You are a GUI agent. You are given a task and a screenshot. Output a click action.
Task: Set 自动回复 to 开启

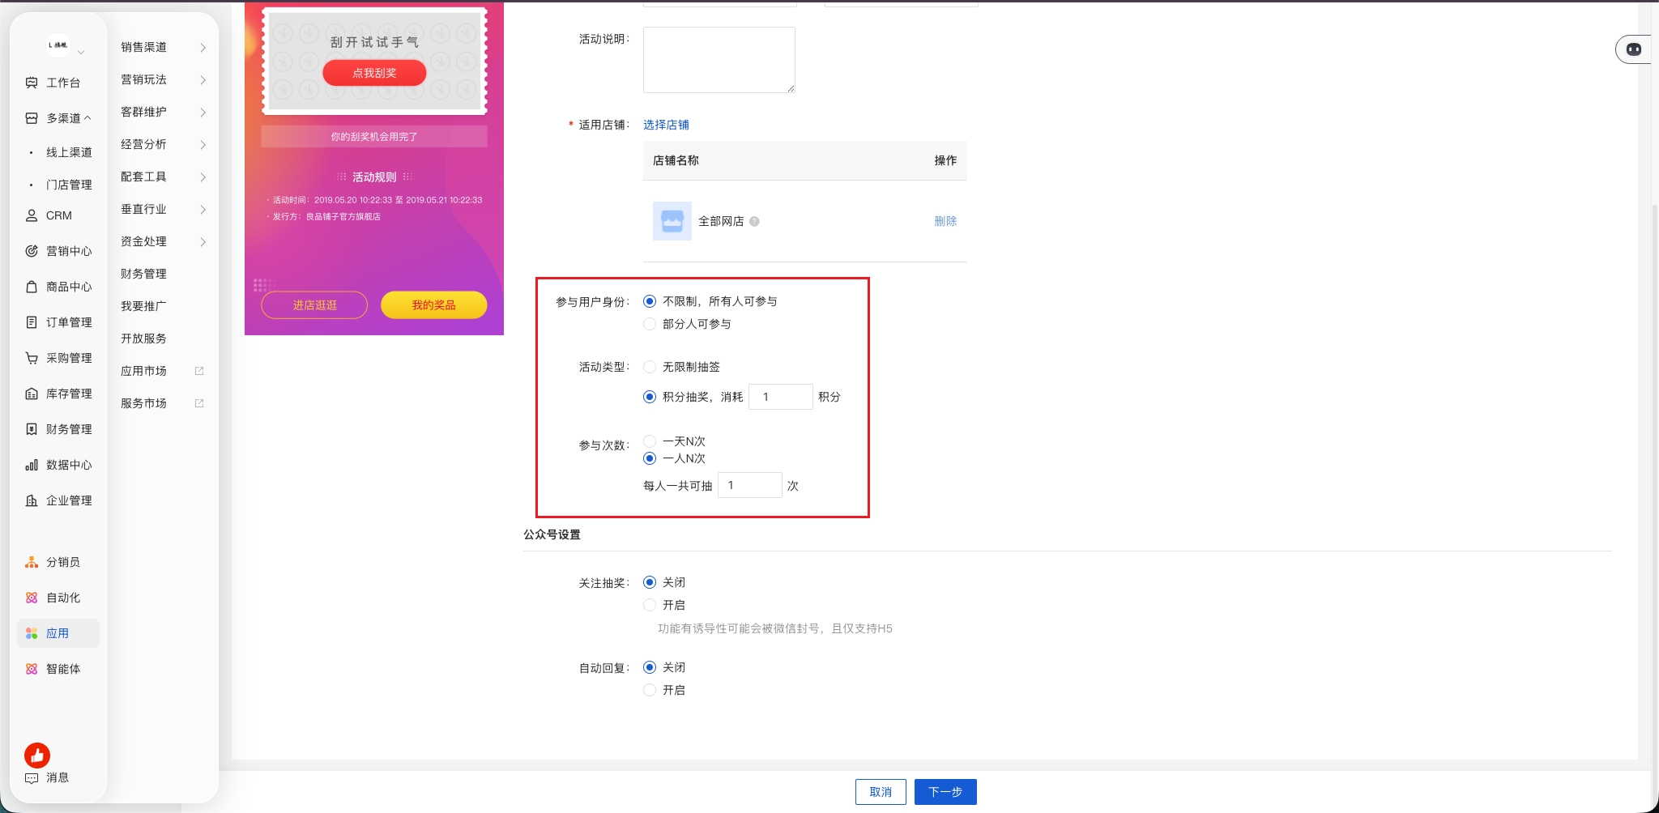point(650,690)
